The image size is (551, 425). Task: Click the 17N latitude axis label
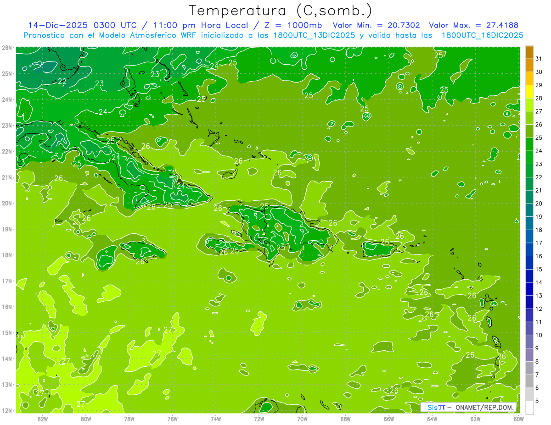6,281
